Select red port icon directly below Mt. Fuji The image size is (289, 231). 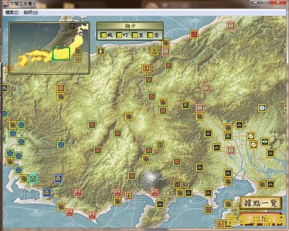tap(154, 193)
